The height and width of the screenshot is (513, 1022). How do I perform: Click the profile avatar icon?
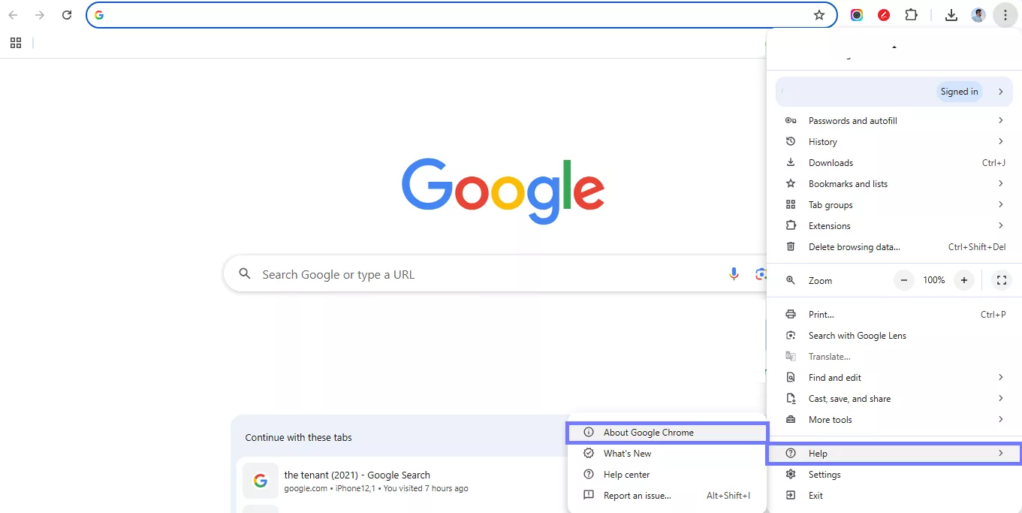(978, 14)
